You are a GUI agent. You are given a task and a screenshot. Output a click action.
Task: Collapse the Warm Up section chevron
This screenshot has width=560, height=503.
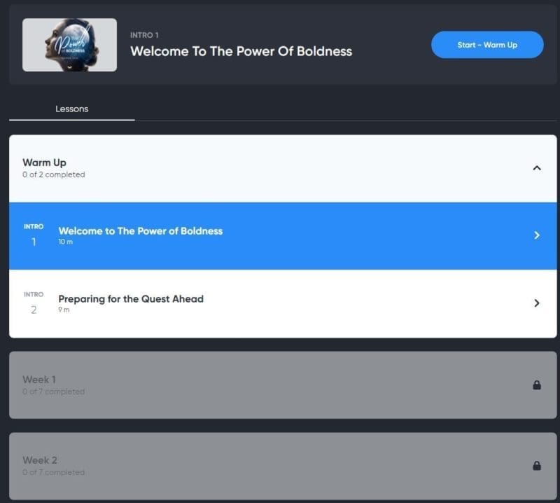(x=536, y=168)
